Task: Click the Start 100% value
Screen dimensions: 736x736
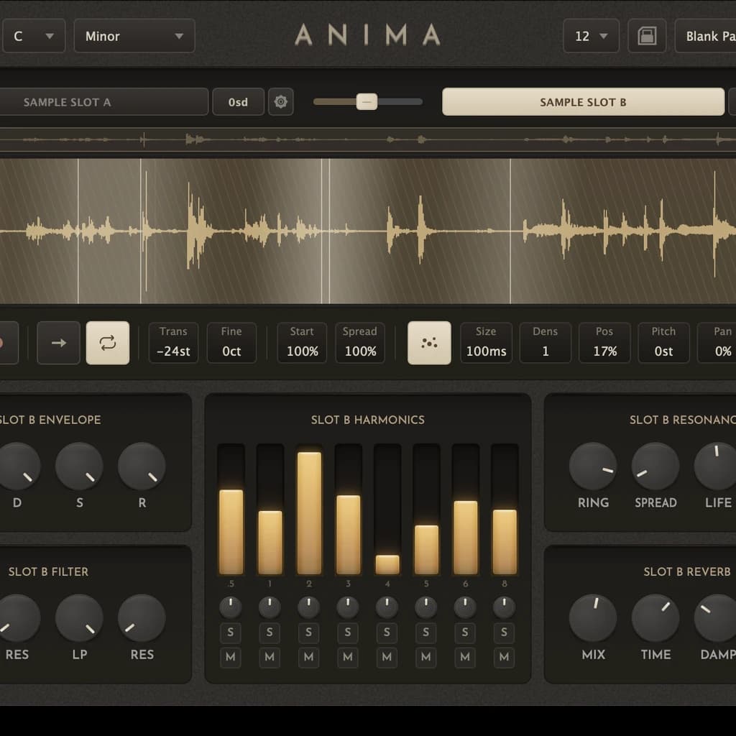Action: pyautogui.click(x=302, y=343)
